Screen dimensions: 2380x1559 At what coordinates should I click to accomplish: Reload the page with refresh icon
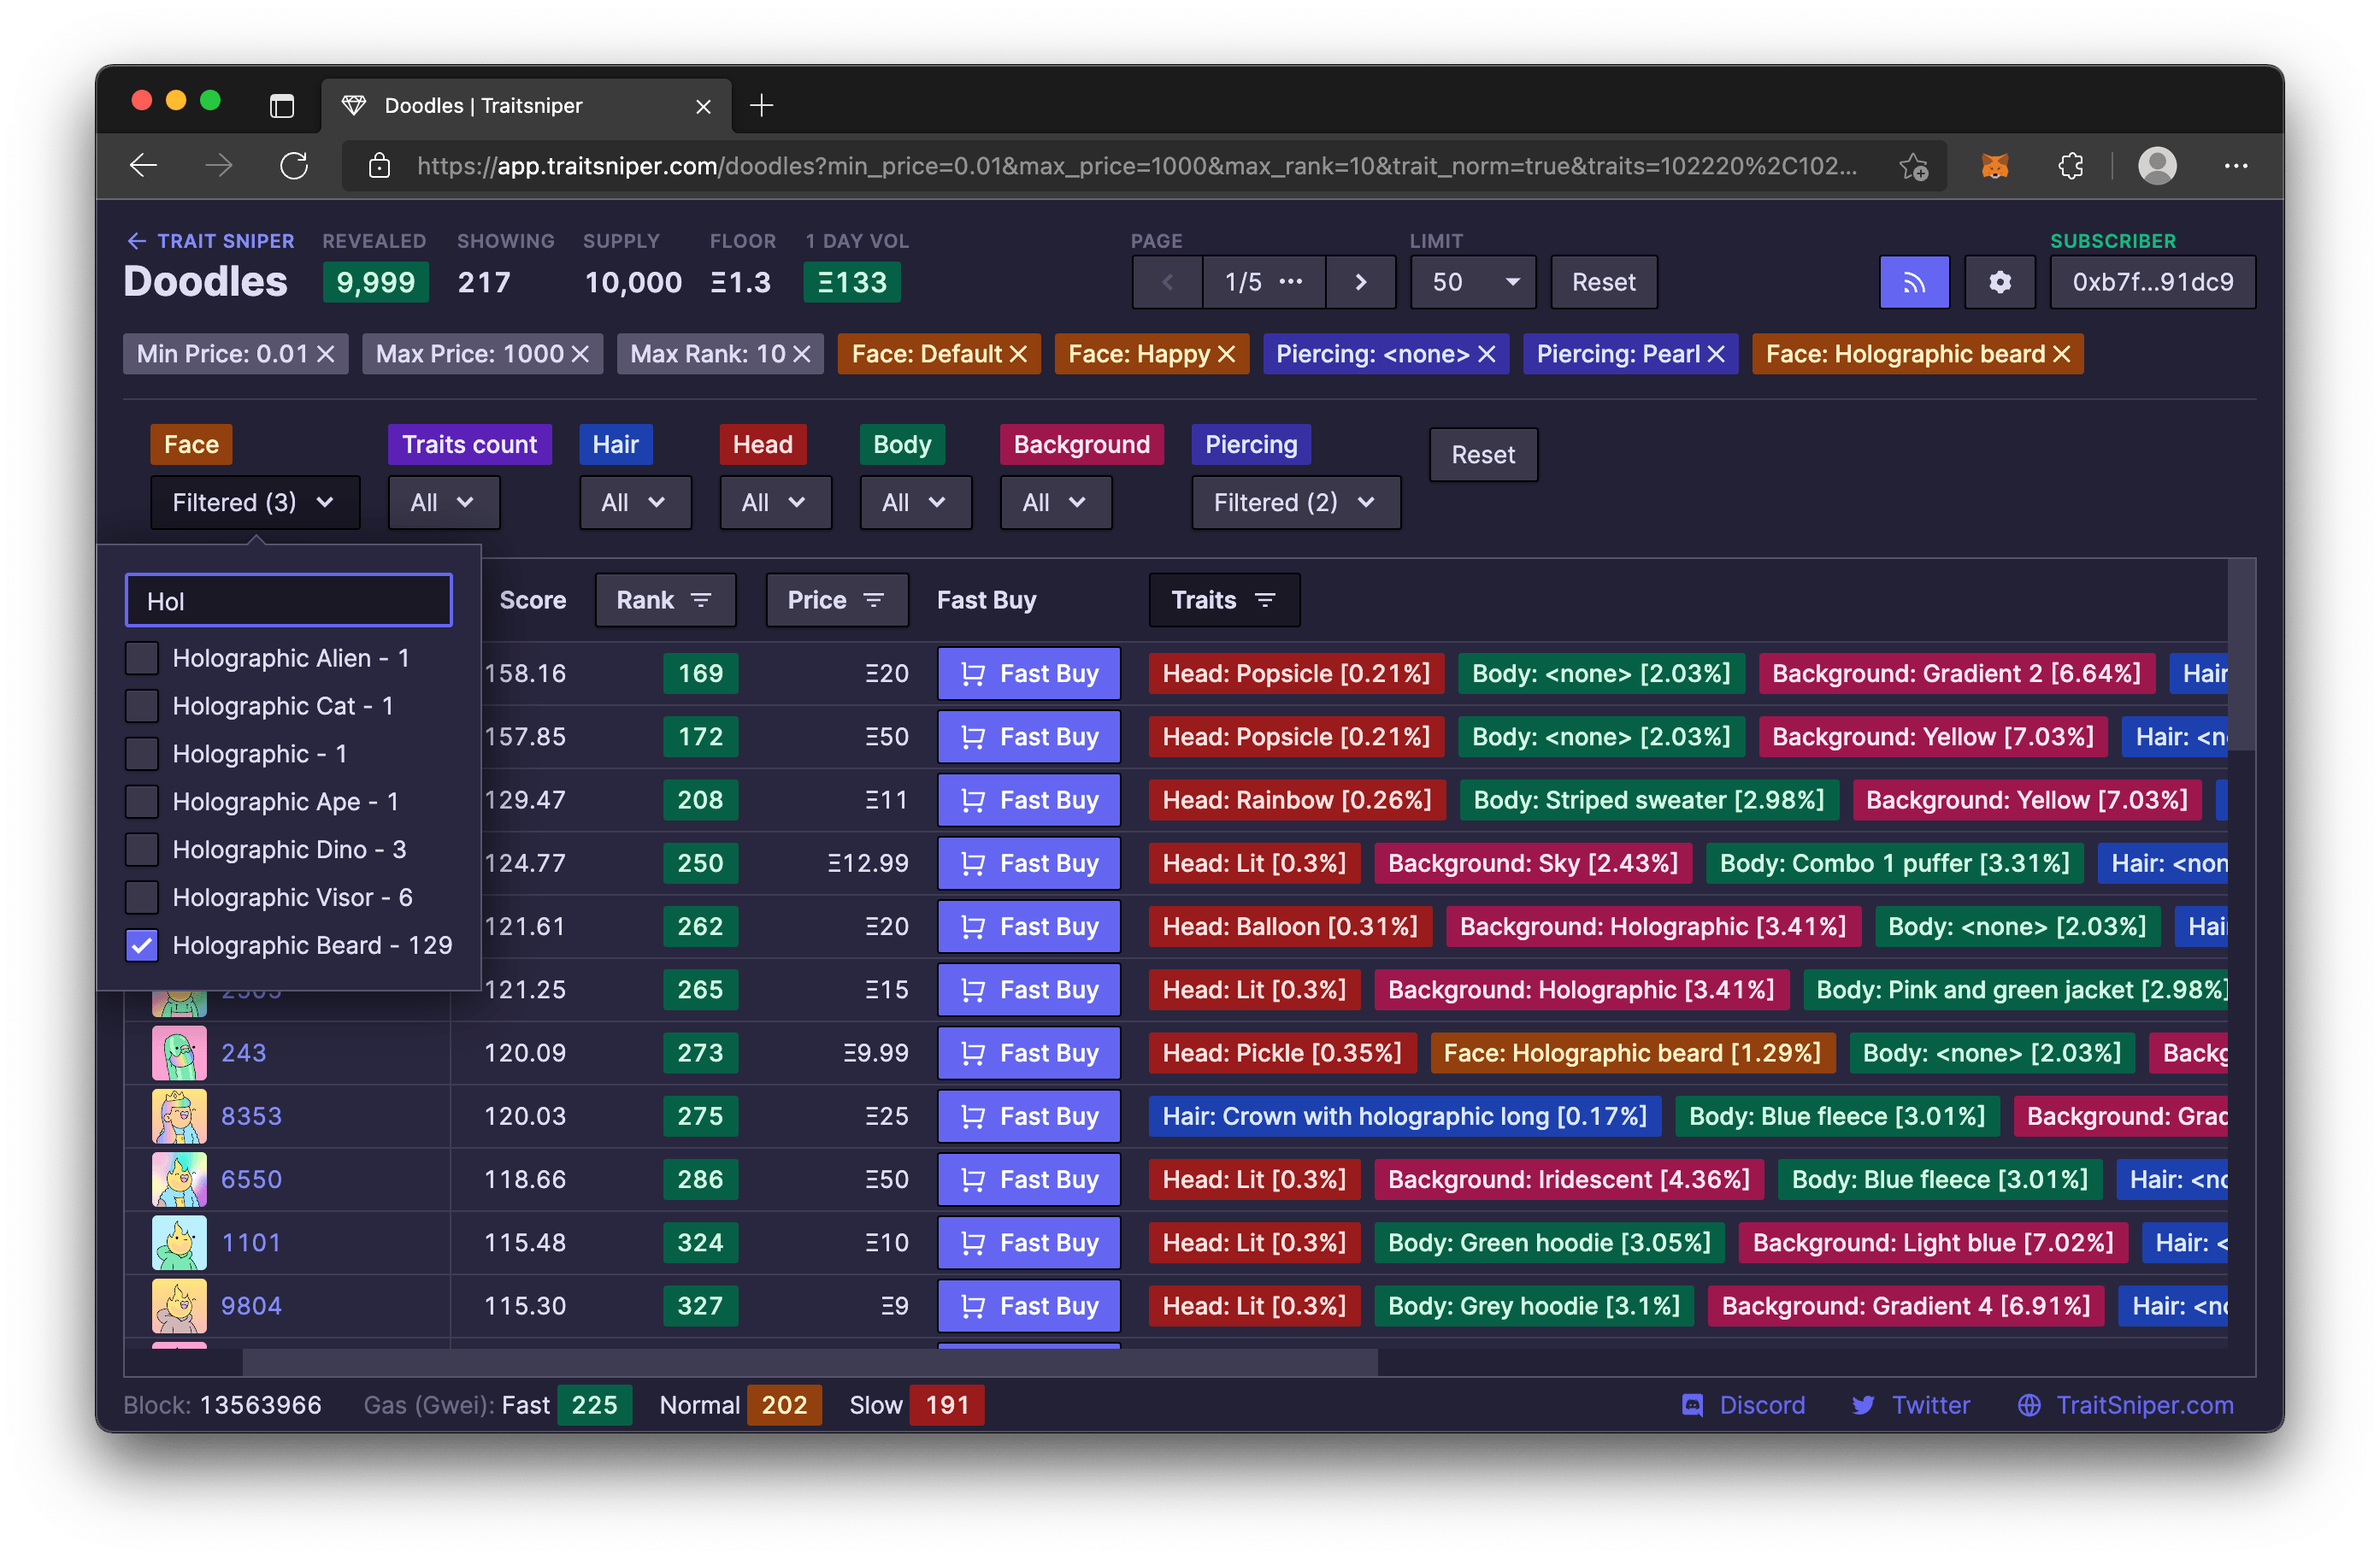click(x=294, y=165)
